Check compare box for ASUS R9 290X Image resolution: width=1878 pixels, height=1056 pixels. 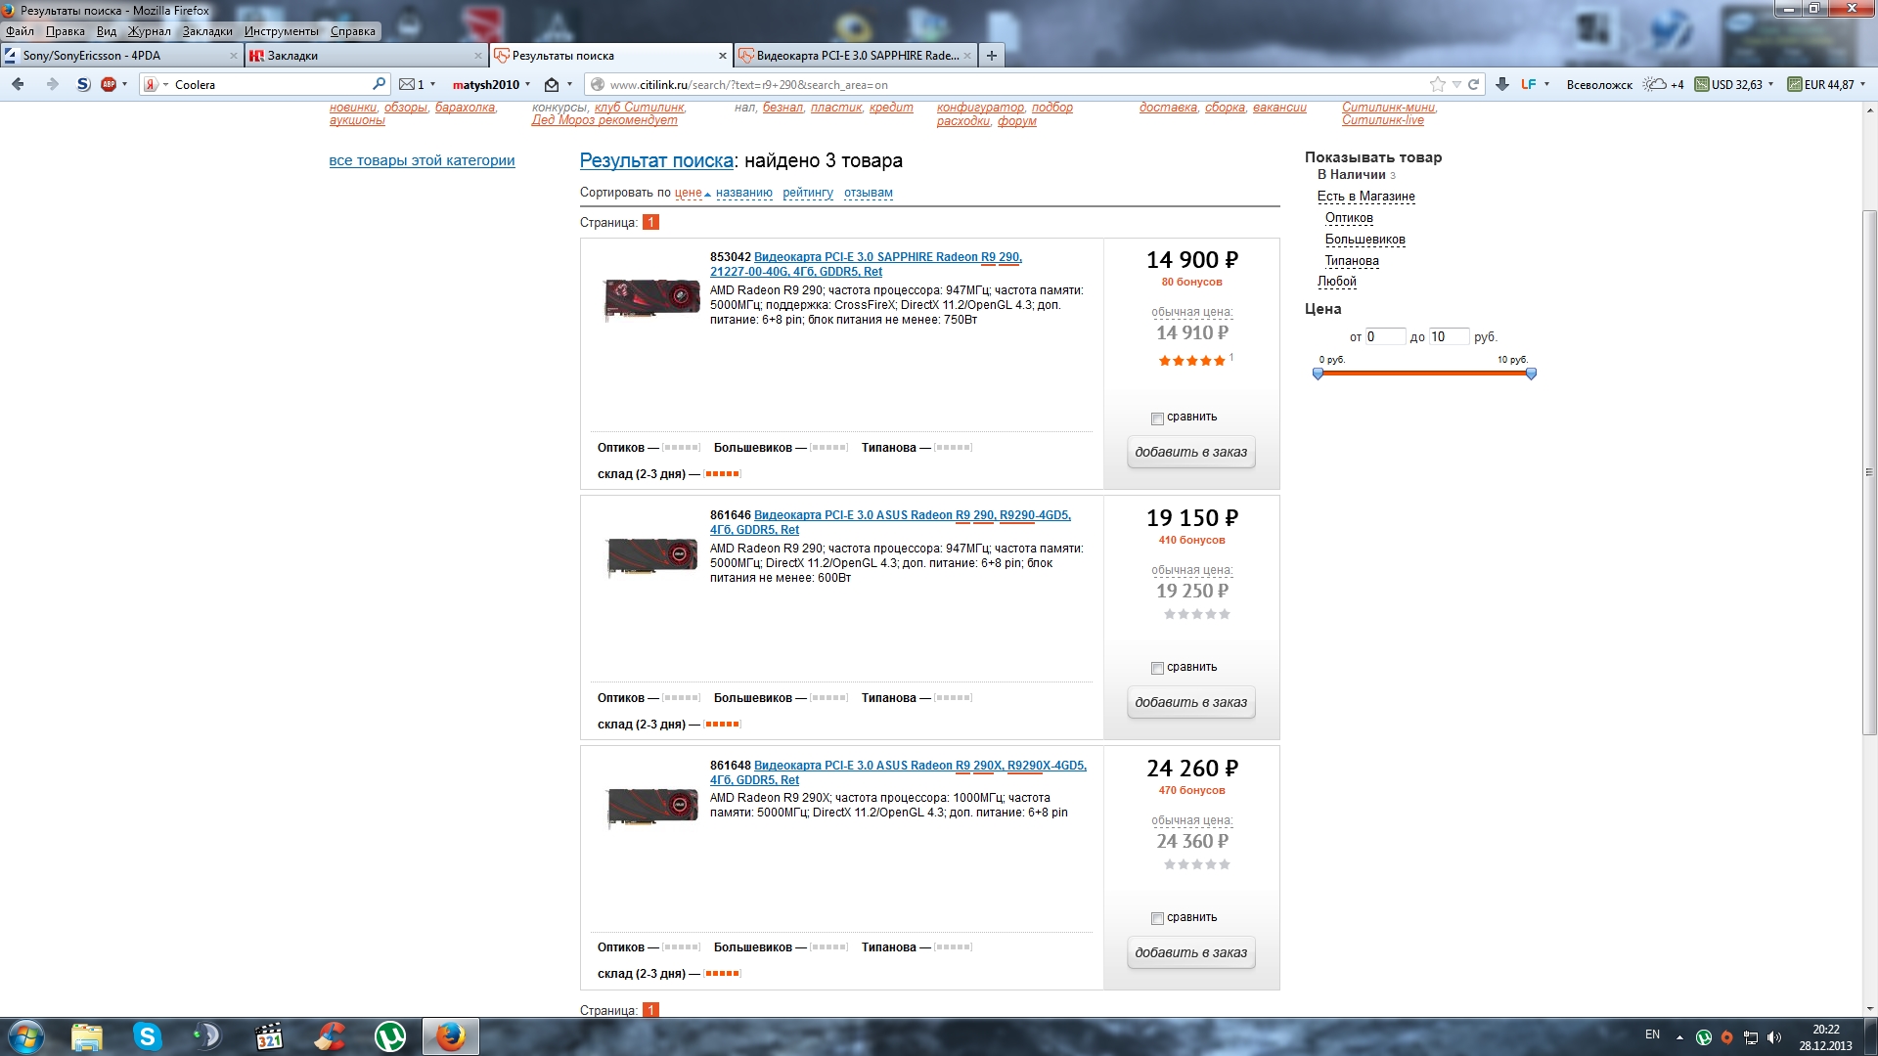pos(1157,919)
